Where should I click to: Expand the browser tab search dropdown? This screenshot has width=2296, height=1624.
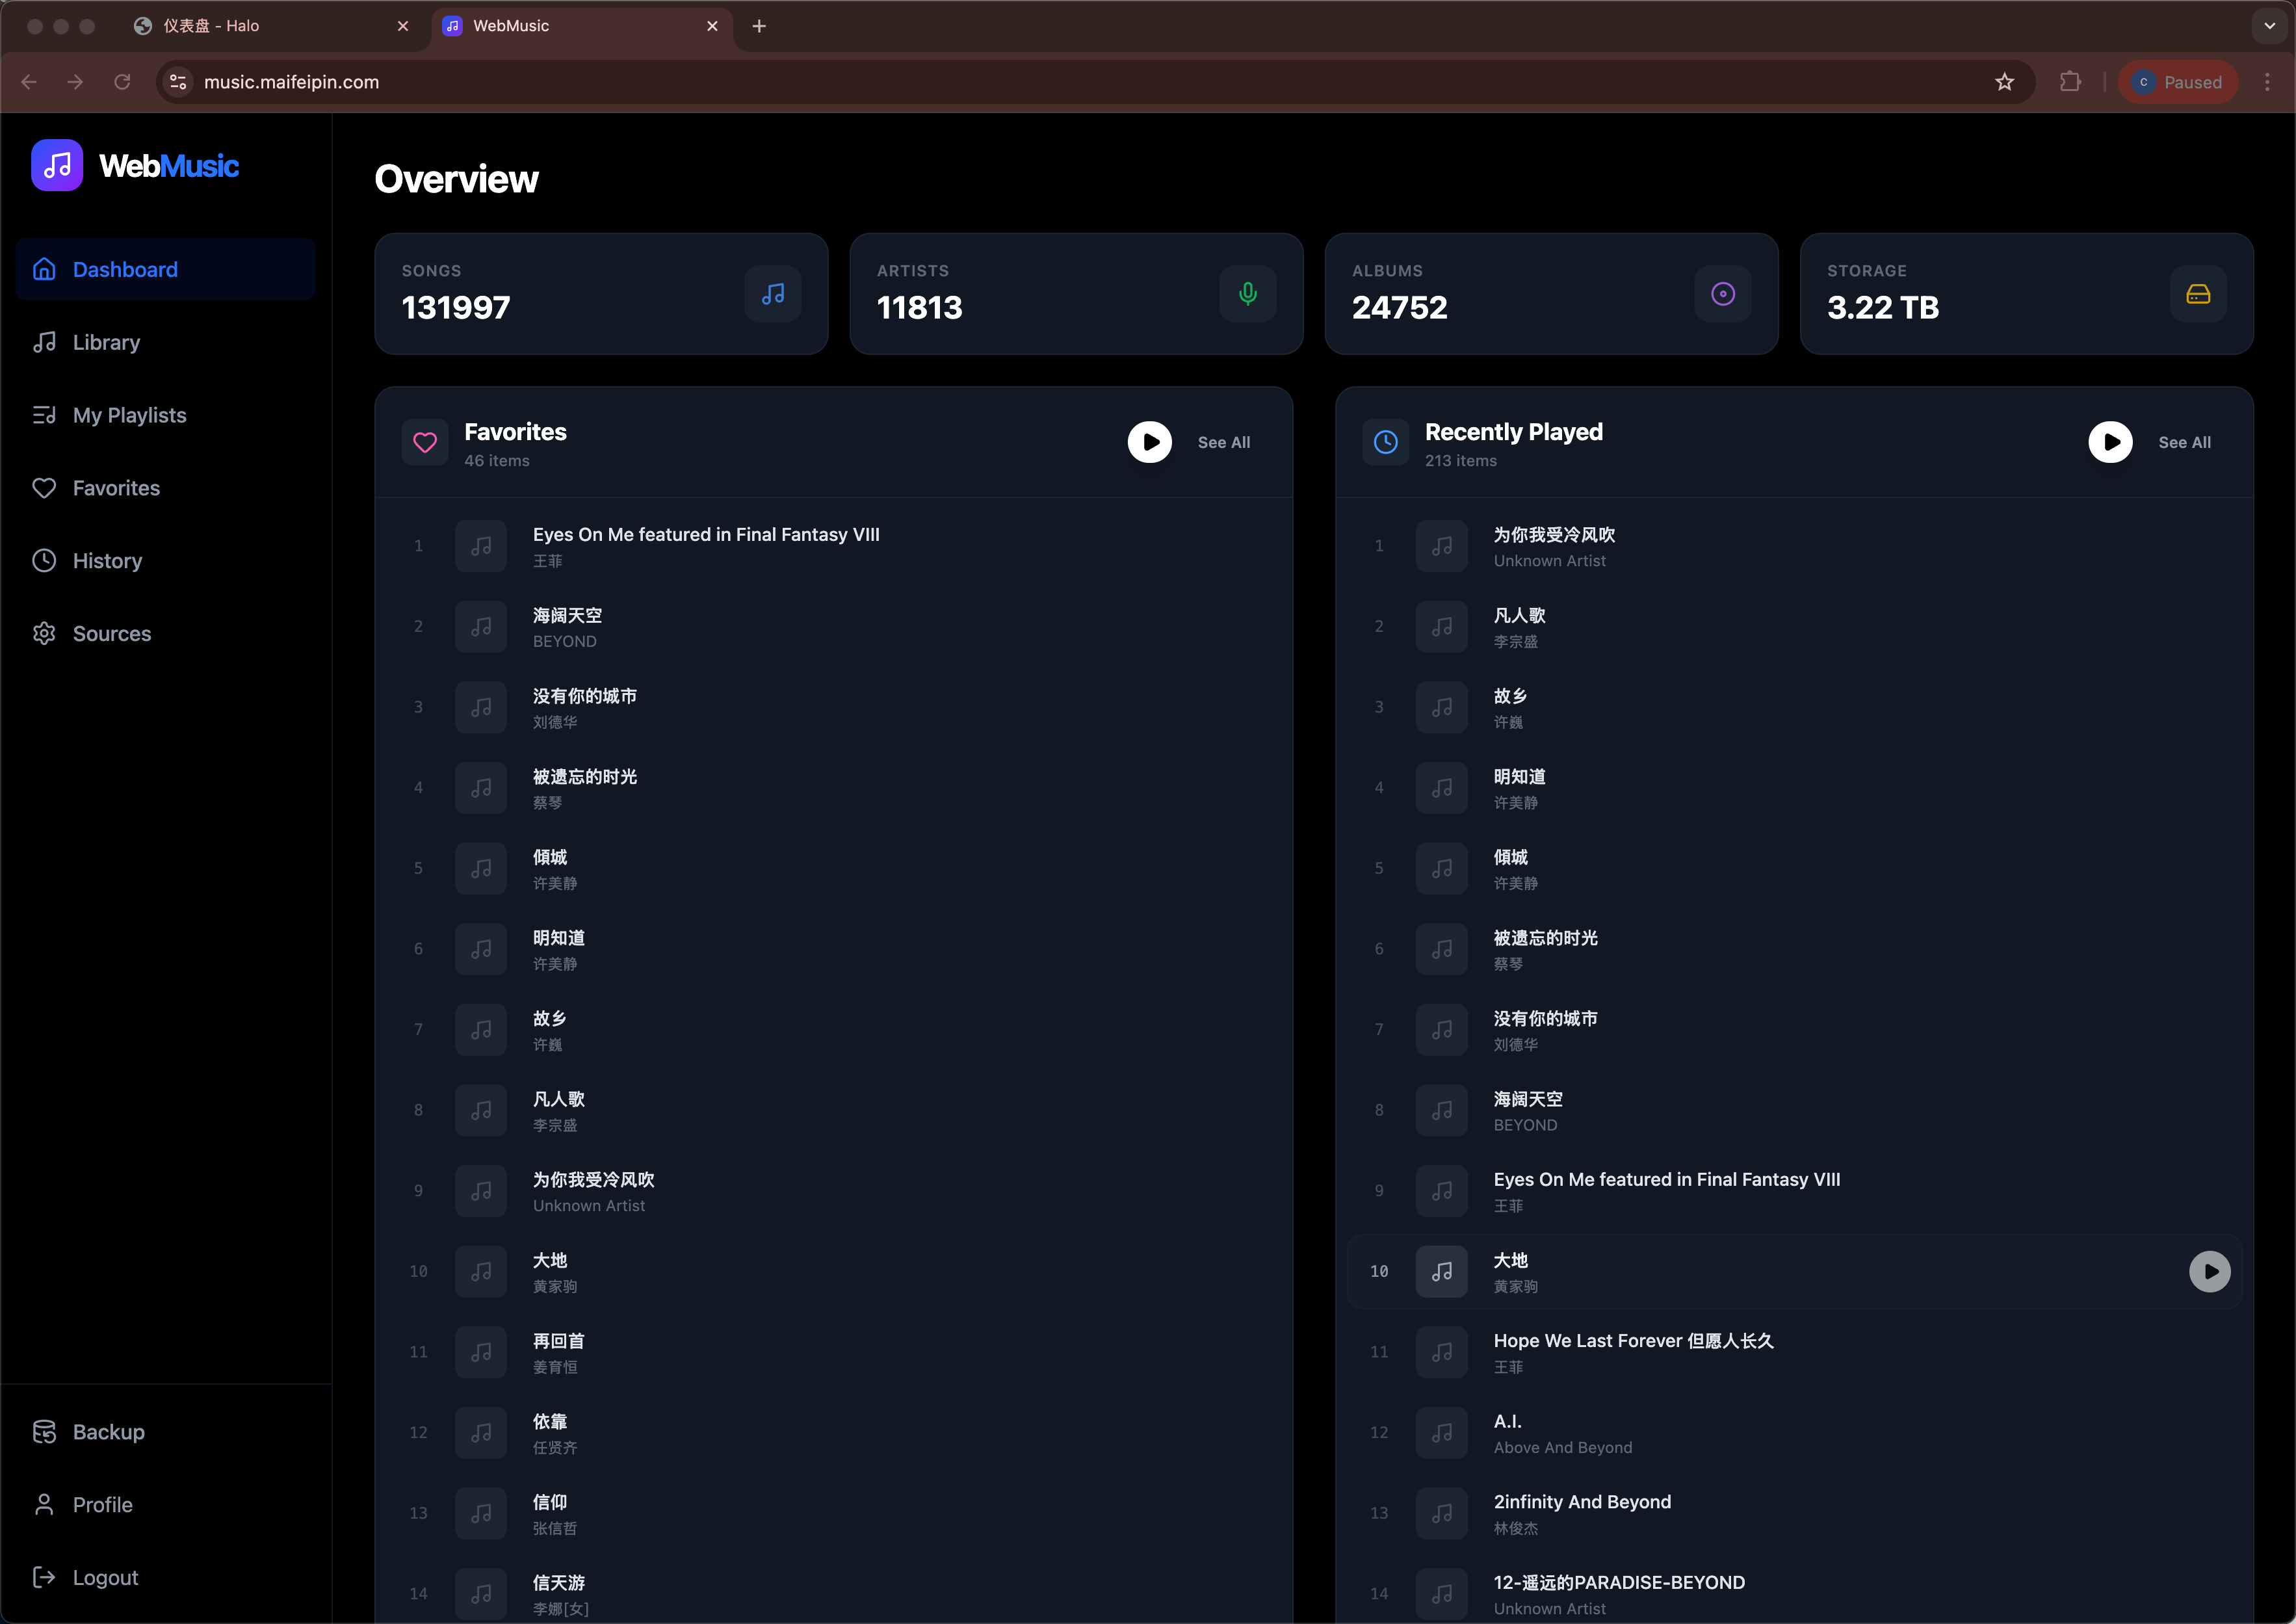pos(2269,26)
